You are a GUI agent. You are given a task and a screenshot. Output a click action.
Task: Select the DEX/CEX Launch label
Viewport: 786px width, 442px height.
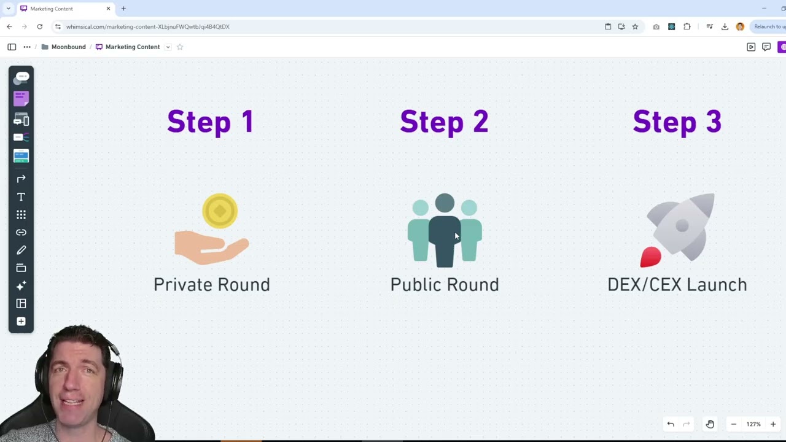pos(677,285)
